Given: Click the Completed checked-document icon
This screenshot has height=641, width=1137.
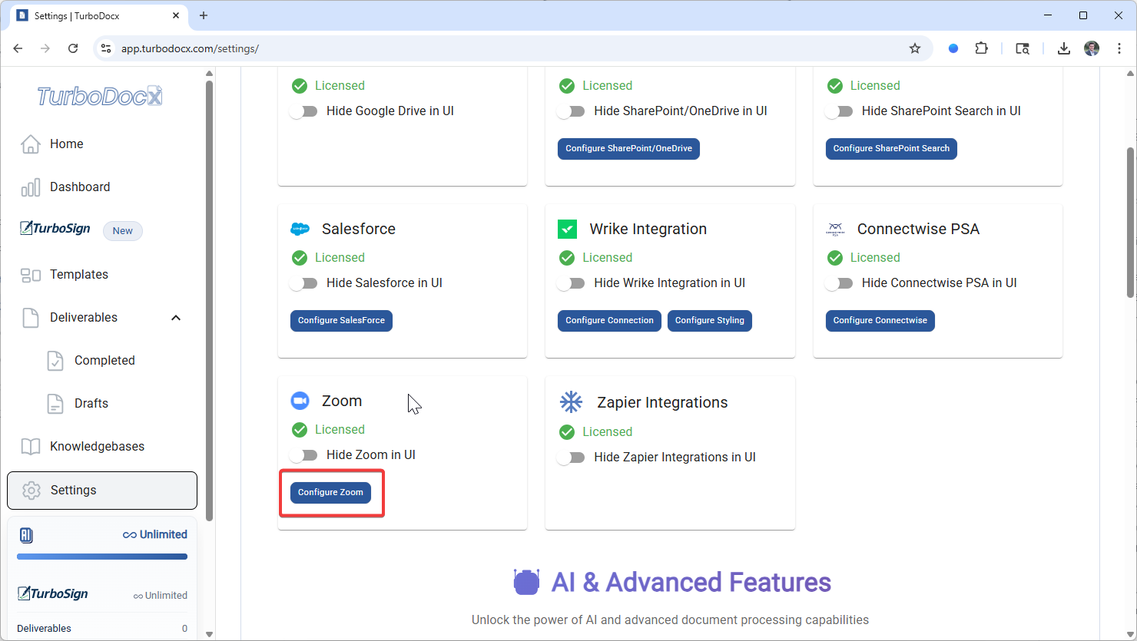Looking at the screenshot, I should click(x=55, y=361).
